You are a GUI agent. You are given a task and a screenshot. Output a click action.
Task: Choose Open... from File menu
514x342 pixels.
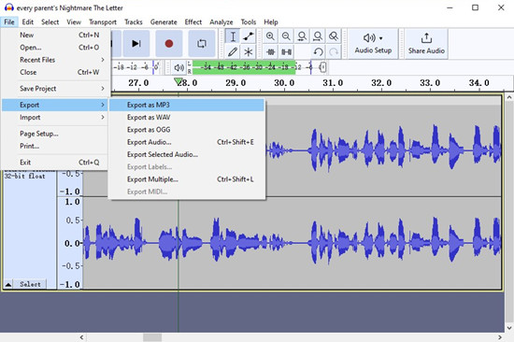55,48
